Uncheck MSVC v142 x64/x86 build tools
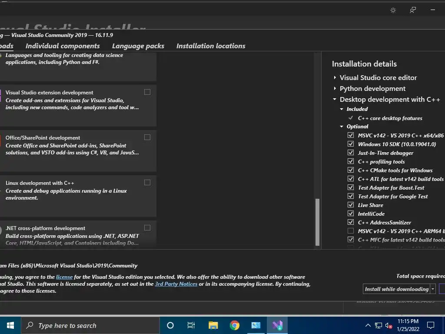445x334 pixels. pyautogui.click(x=351, y=135)
